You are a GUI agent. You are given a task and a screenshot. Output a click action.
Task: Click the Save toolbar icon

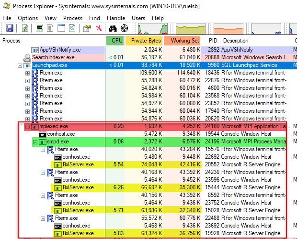[x=10, y=28]
